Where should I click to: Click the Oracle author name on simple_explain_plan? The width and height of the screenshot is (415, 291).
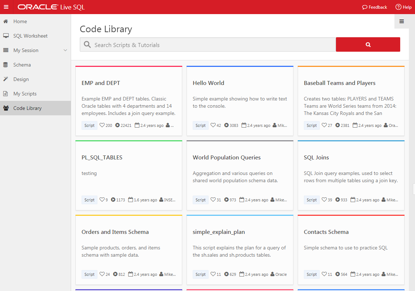281,274
